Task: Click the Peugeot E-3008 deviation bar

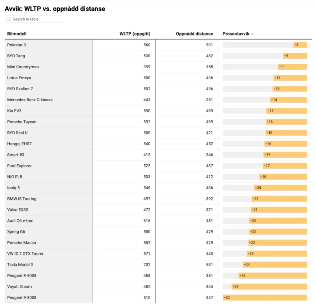Action: 265,298
